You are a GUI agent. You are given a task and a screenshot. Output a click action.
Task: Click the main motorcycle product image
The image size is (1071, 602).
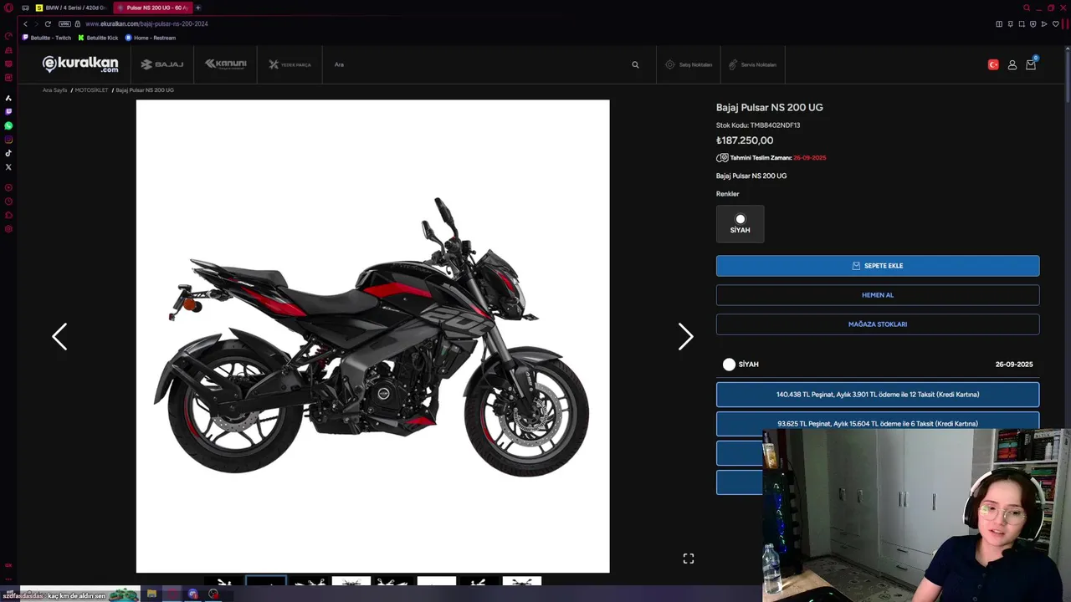[x=373, y=336]
